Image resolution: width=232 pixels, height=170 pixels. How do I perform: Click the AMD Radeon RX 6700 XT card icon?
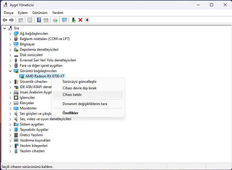[x=22, y=76]
